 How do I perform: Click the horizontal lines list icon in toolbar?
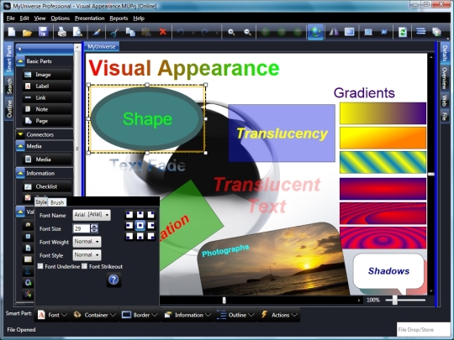[420, 31]
